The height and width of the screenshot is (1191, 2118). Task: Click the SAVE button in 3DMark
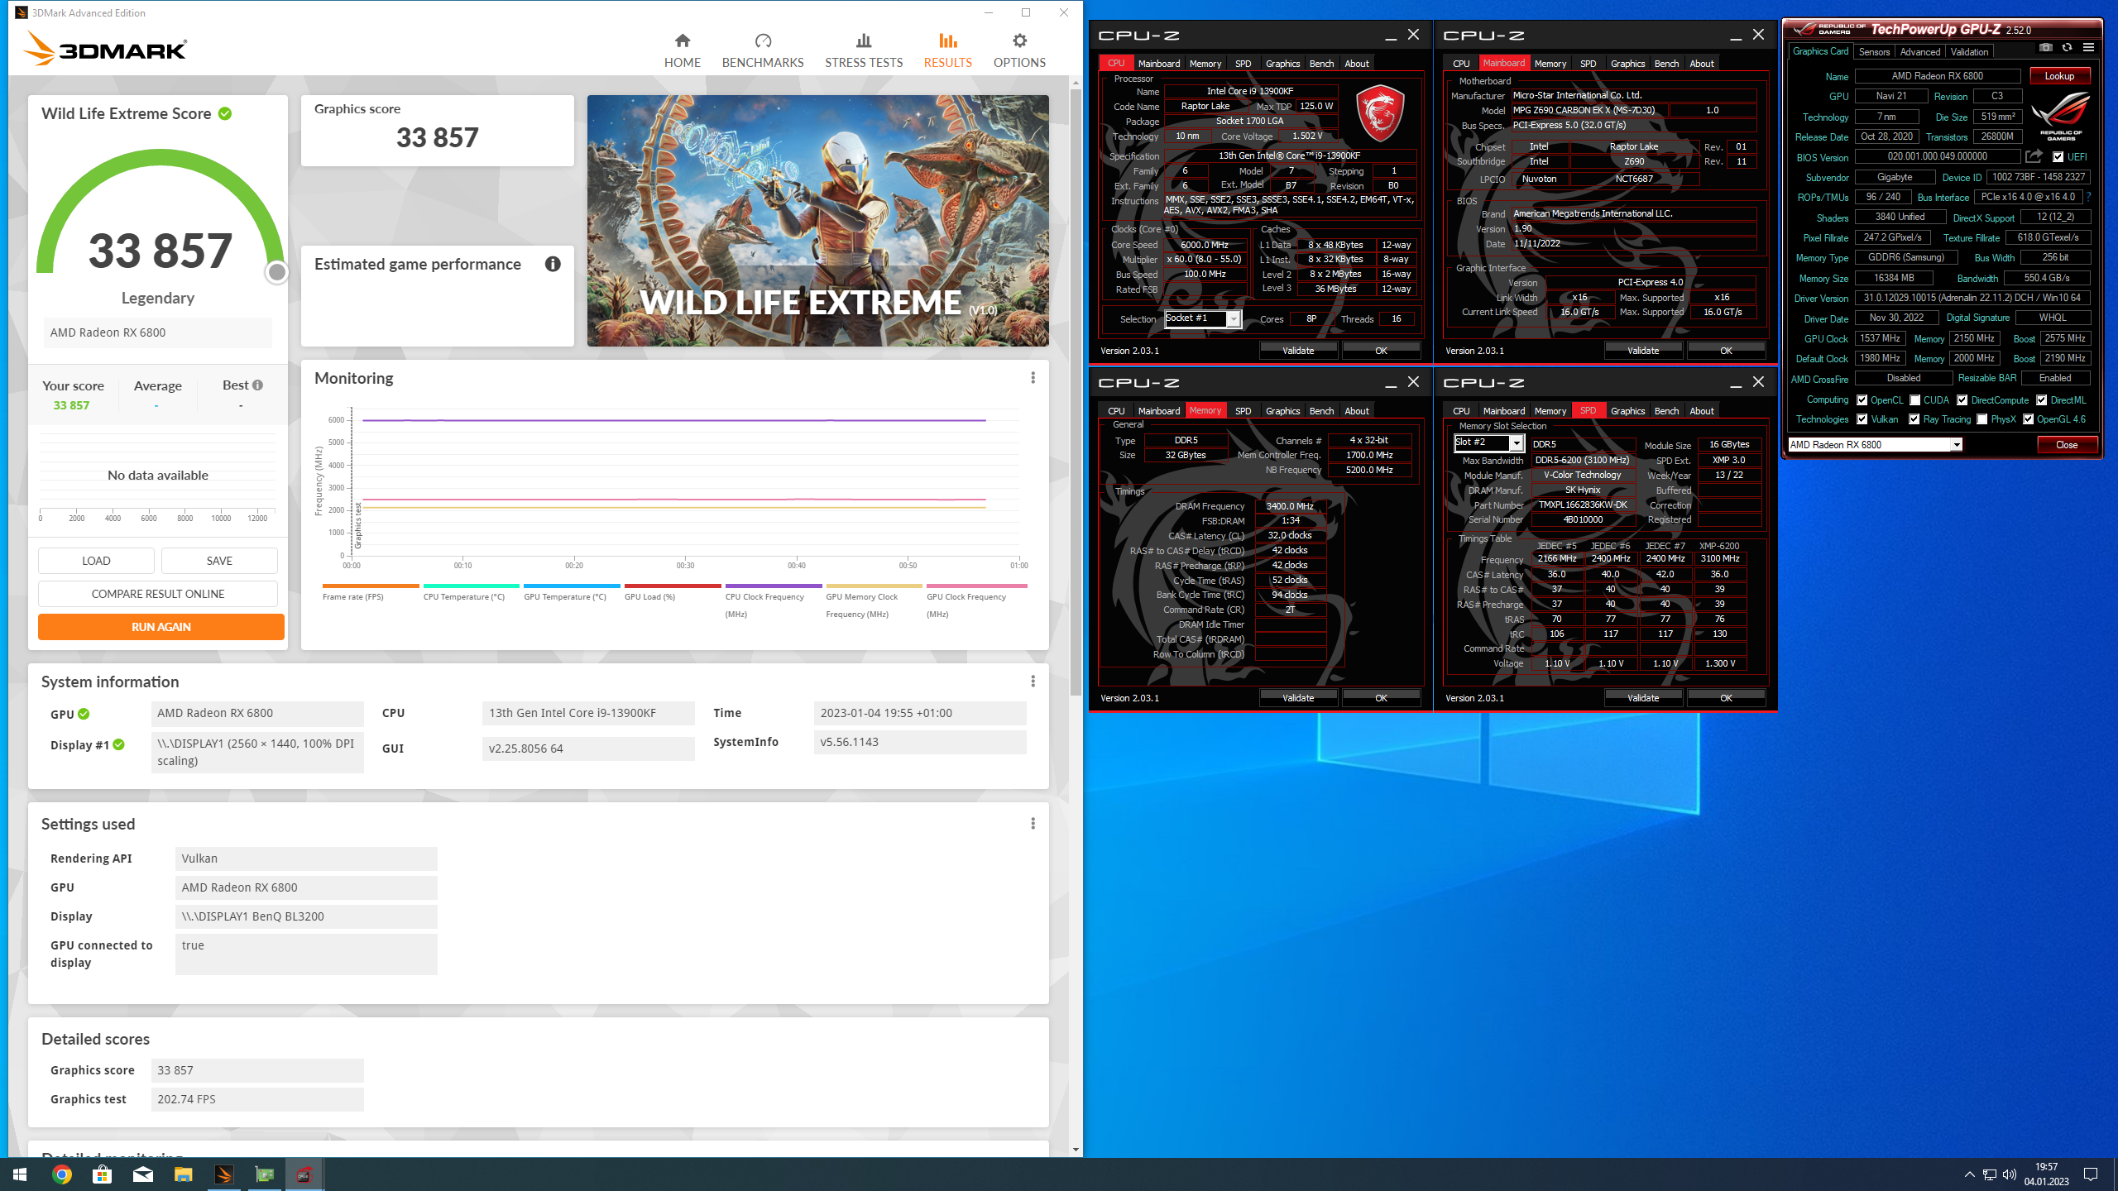point(219,561)
